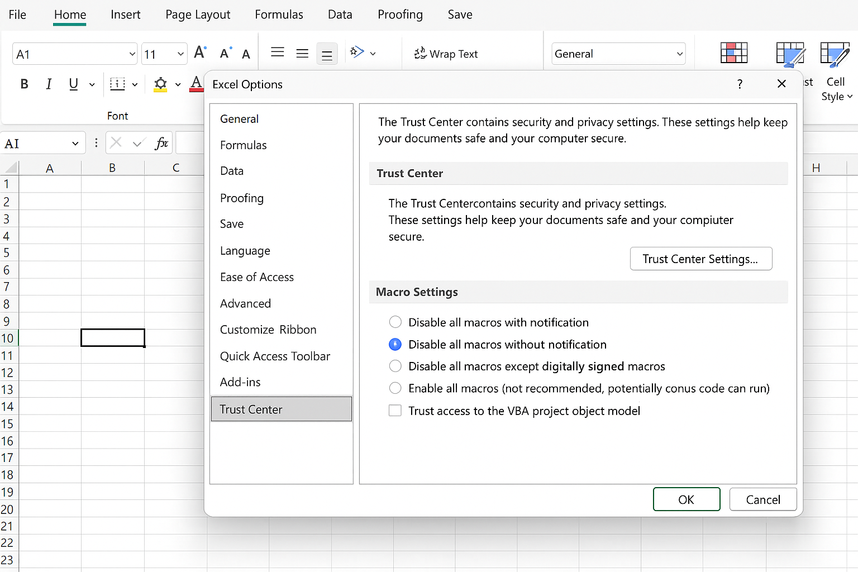
Task: Click the formula bar confirm checkmark
Action: 138,144
